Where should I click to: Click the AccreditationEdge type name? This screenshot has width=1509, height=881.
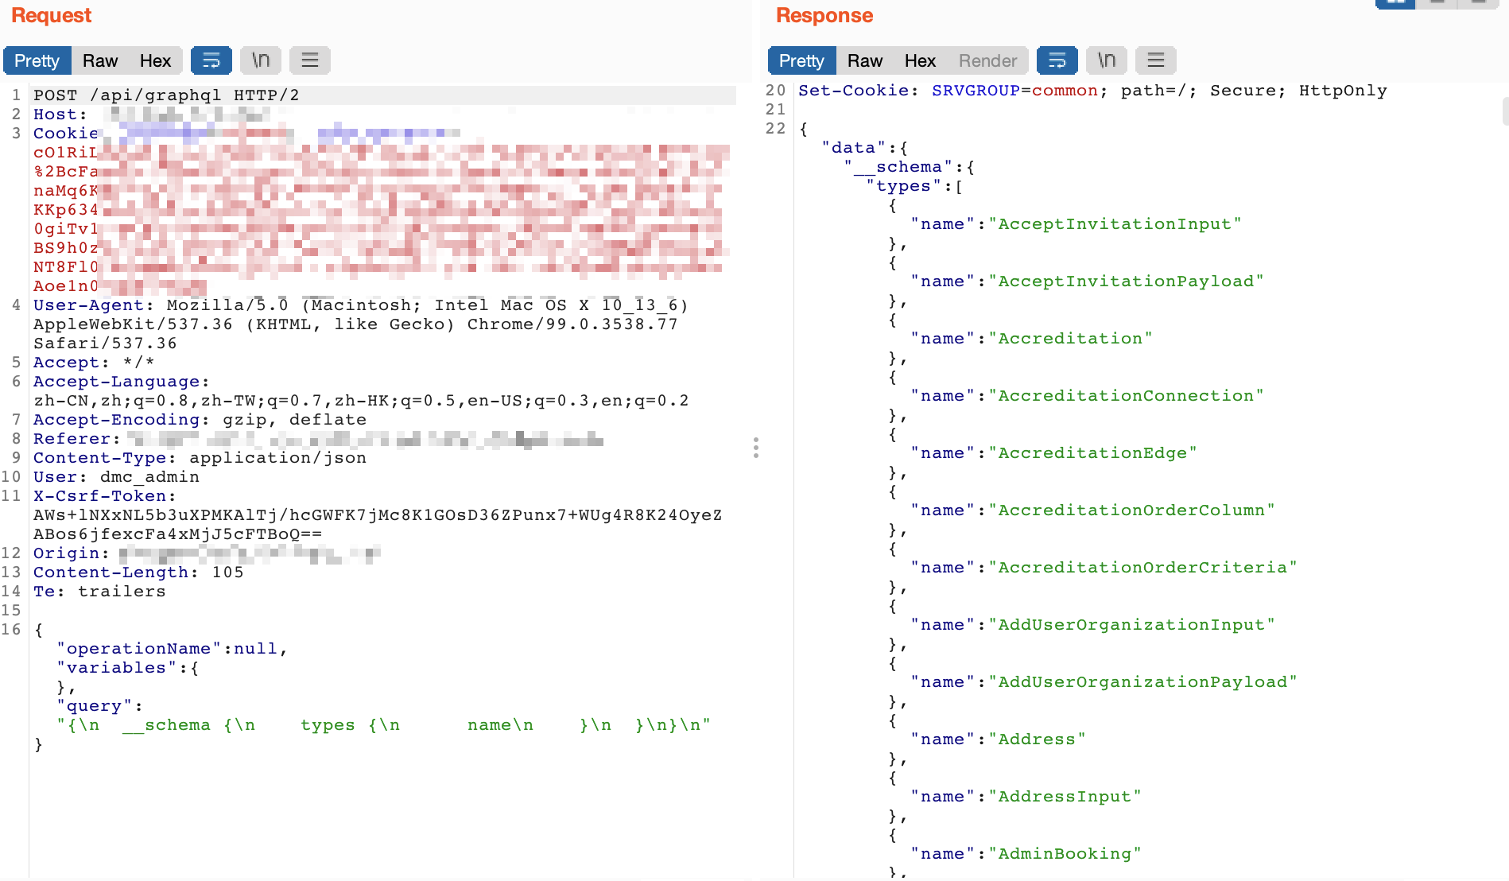(1092, 453)
